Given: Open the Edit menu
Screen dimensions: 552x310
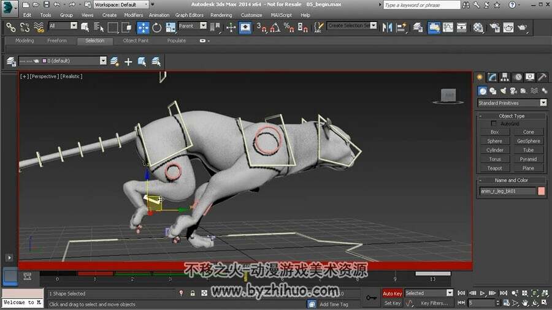Looking at the screenshot, I should 27,15.
